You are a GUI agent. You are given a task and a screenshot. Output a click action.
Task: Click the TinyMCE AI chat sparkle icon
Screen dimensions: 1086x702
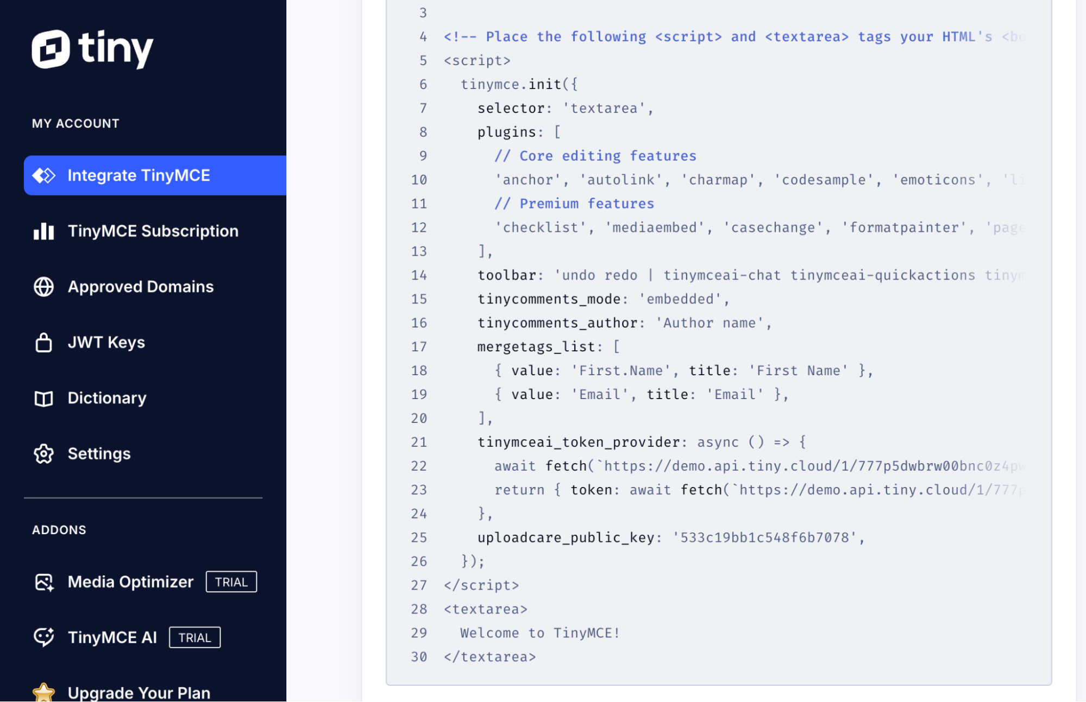(x=44, y=637)
